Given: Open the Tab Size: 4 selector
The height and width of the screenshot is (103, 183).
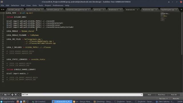Looking at the screenshot, I should click(163, 99).
